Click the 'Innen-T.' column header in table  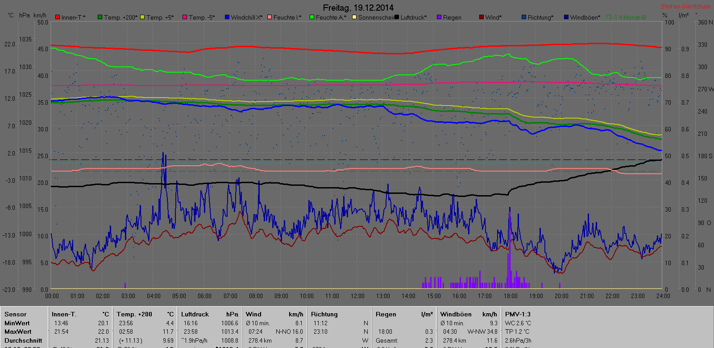coord(64,314)
